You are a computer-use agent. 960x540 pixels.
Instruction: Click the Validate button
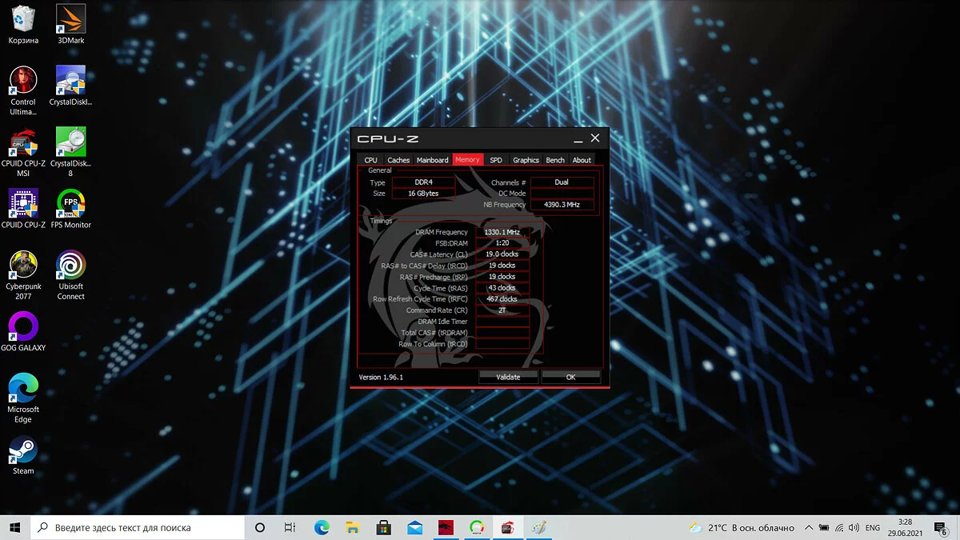point(508,377)
